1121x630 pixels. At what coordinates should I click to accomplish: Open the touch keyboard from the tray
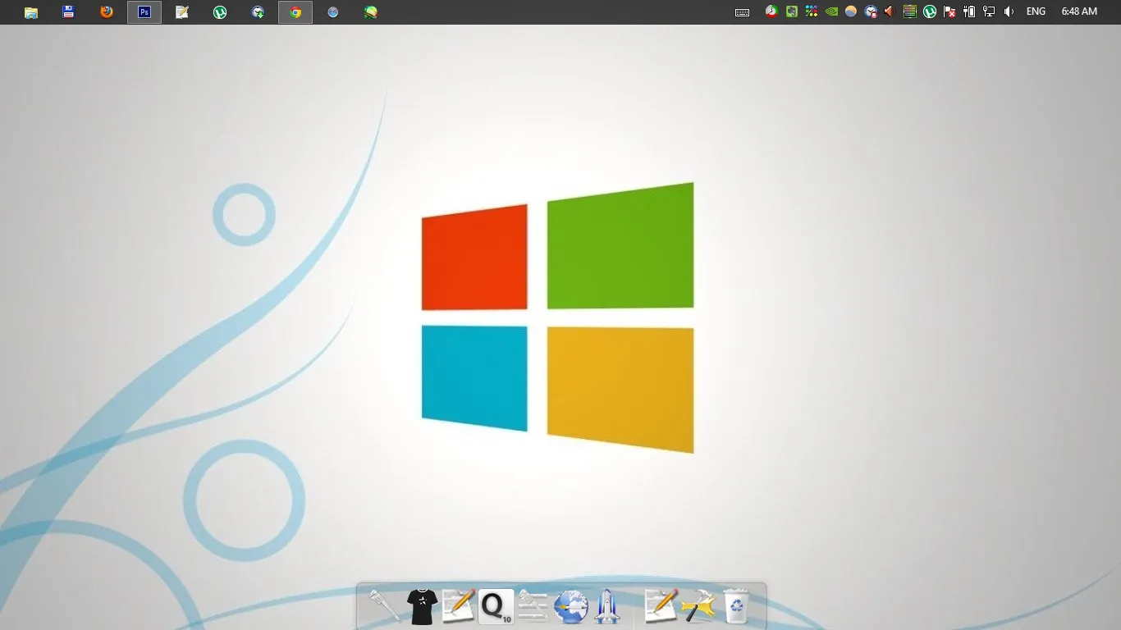(742, 12)
